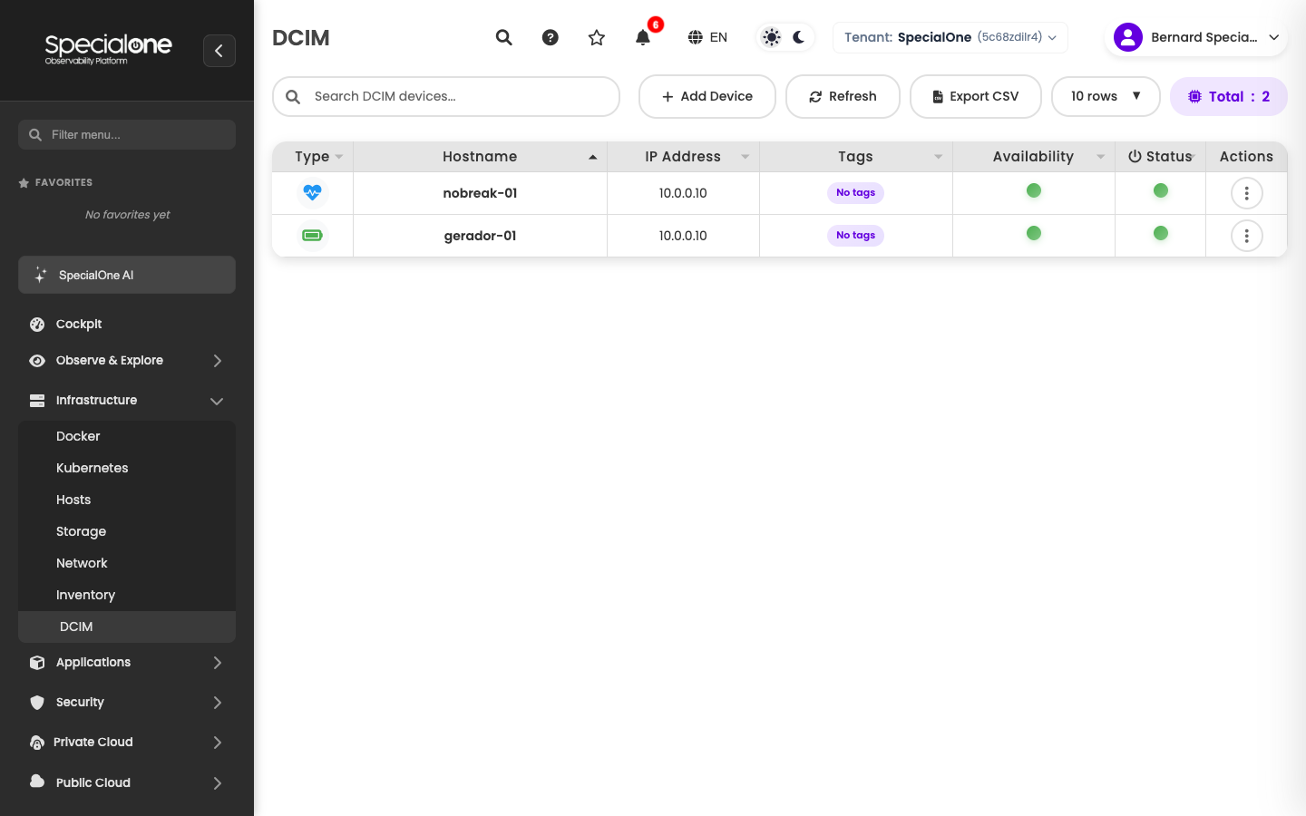Viewport: 1306px width, 816px height.
Task: Click the Private Cloud icon
Action: [x=37, y=743]
